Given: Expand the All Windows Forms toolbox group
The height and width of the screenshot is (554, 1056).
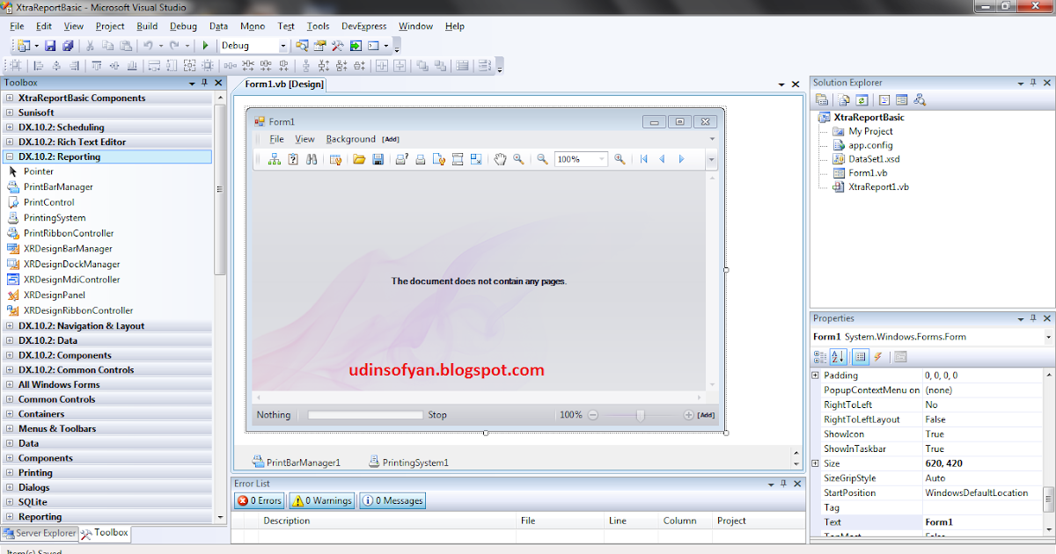Looking at the screenshot, I should coord(10,385).
